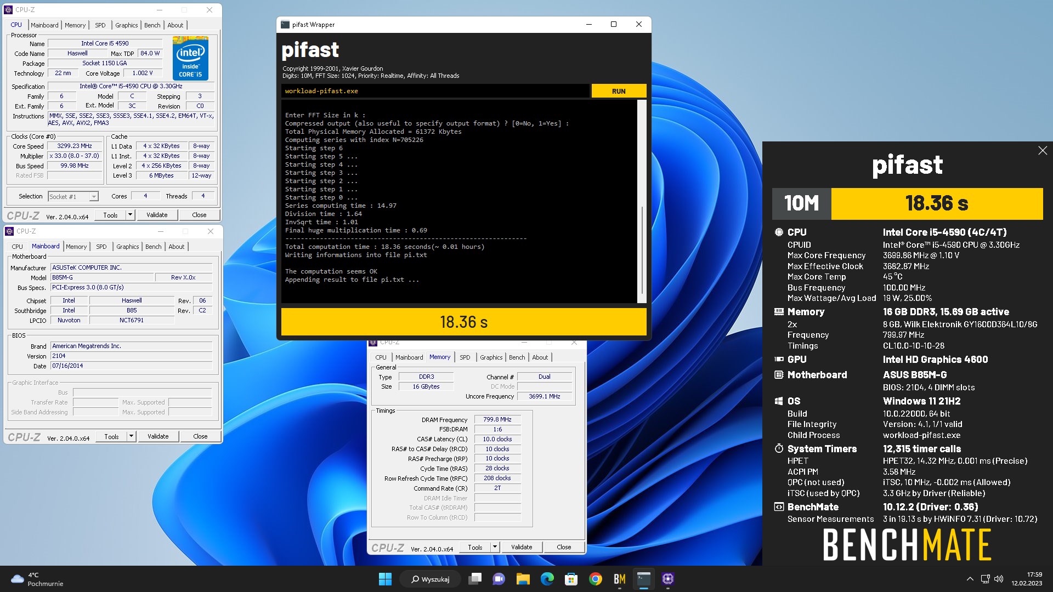Click BenchMate taskbar icon

(619, 579)
